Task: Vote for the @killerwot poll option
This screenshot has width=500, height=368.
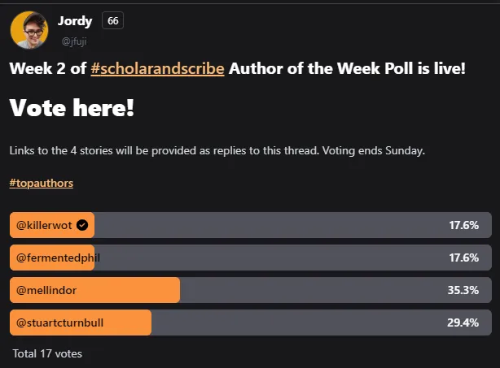Action: [251, 225]
